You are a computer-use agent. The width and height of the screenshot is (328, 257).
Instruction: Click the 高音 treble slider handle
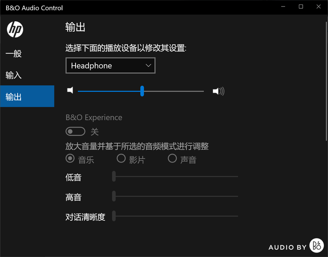click(x=114, y=196)
